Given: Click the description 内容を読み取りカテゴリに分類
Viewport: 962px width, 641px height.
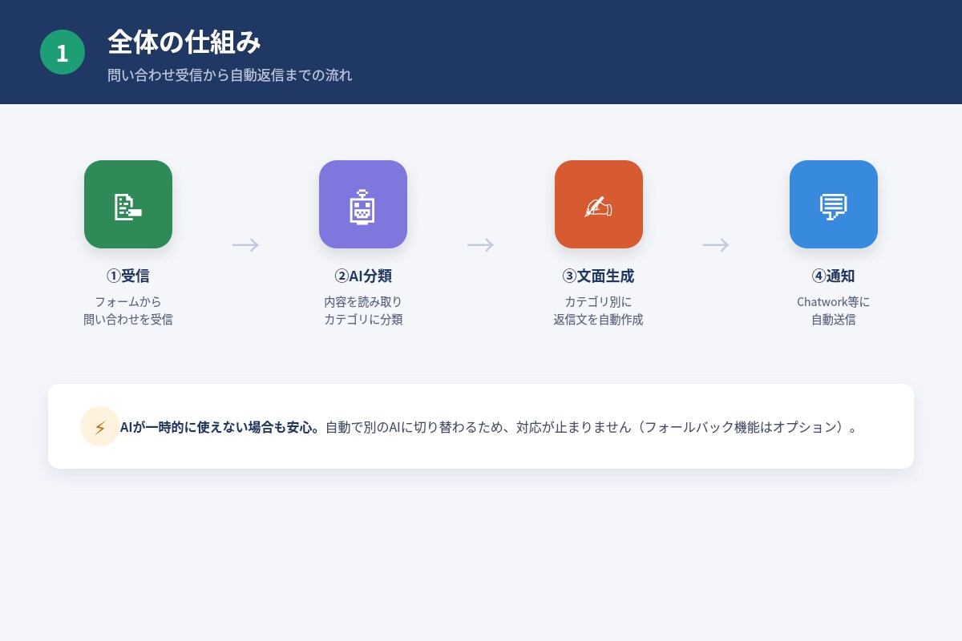Looking at the screenshot, I should click(x=363, y=311).
